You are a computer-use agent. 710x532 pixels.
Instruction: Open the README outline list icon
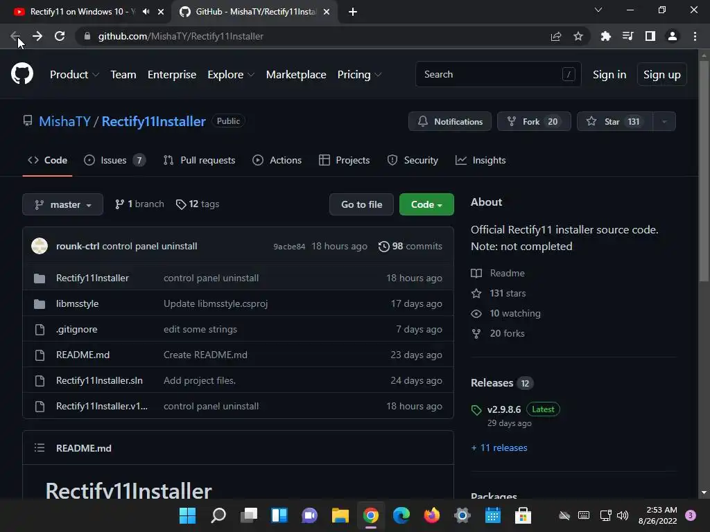[x=40, y=448]
